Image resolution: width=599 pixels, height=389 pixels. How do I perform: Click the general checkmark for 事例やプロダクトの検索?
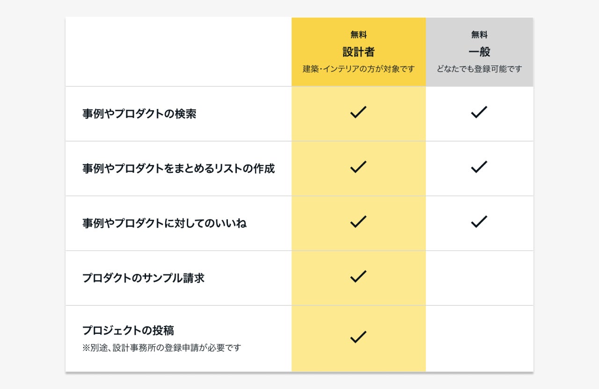(x=479, y=112)
